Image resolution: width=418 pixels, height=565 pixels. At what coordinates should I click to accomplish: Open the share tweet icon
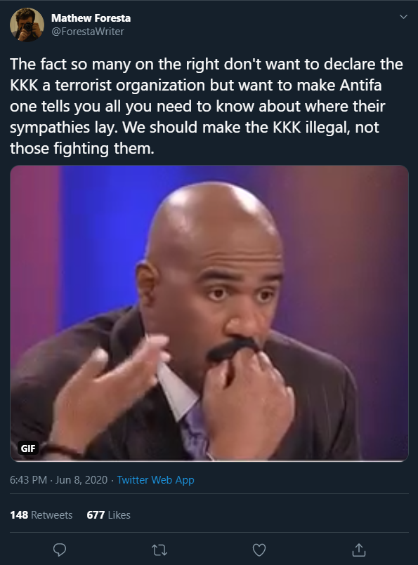[358, 550]
